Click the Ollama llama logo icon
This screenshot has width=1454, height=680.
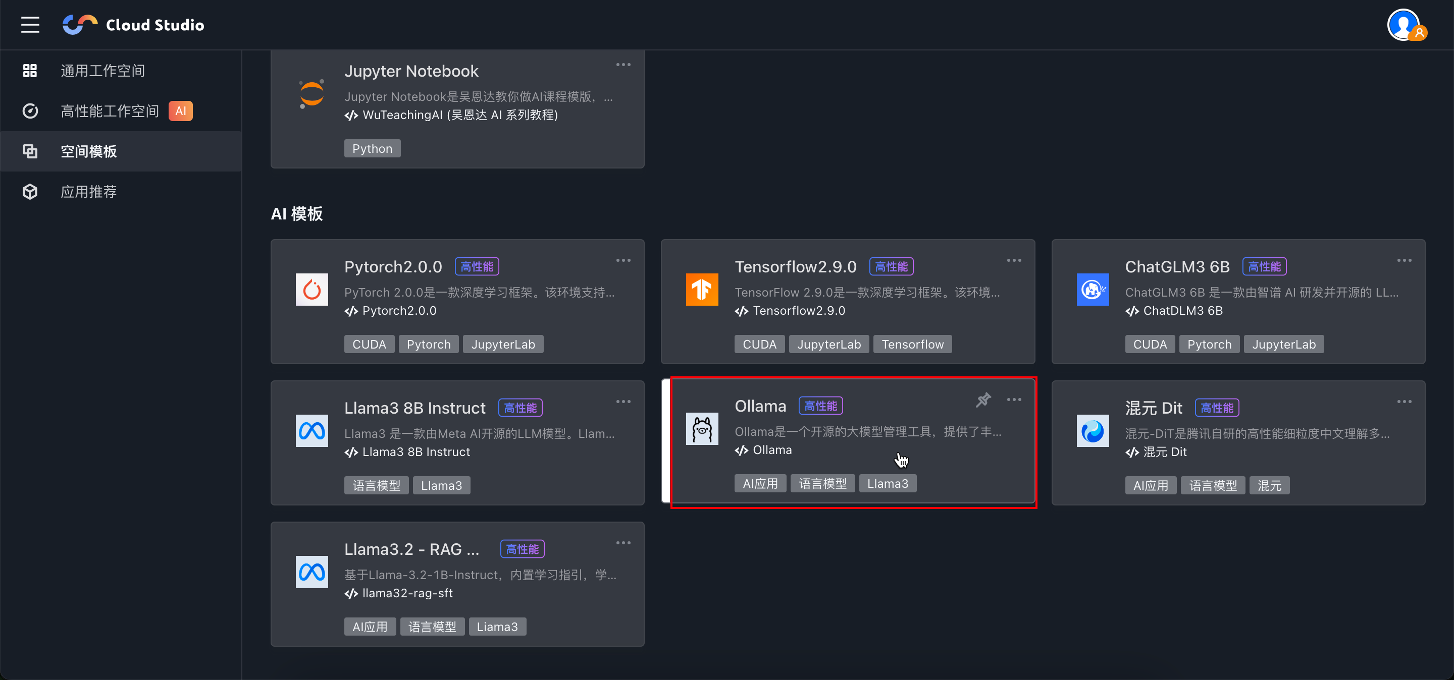702,429
